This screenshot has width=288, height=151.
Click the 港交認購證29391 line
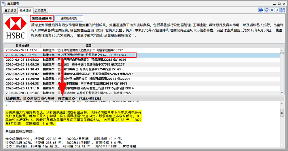[x=64, y=139]
